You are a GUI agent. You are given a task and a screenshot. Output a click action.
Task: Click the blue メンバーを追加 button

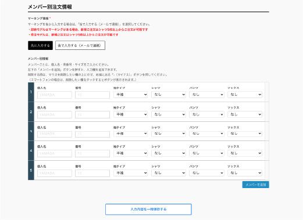pos(256,185)
